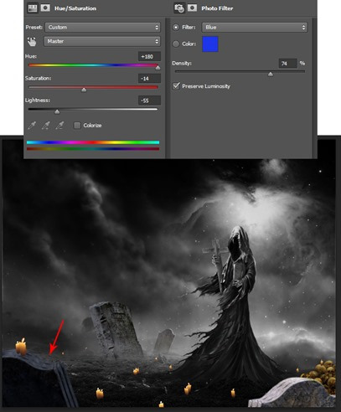Image resolution: width=341 pixels, height=412 pixels.
Task: Click the Hue value field +180
Action: [149, 56]
